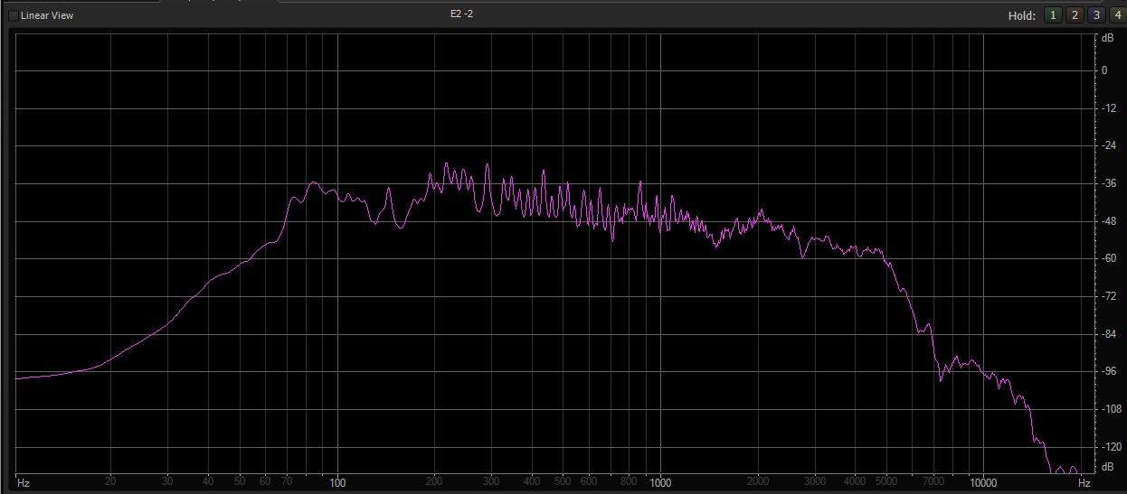Viewport: 1127px width, 494px height.
Task: Click the Linear View text label
Action: (x=47, y=15)
